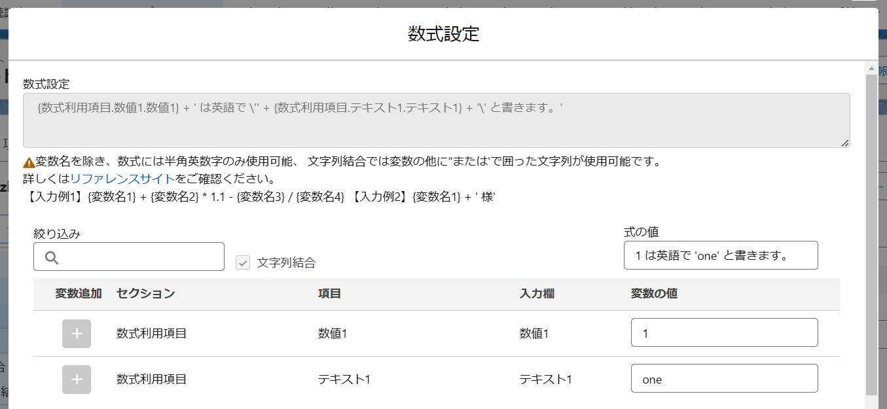Click the 数式設定 formula text area

[437, 120]
